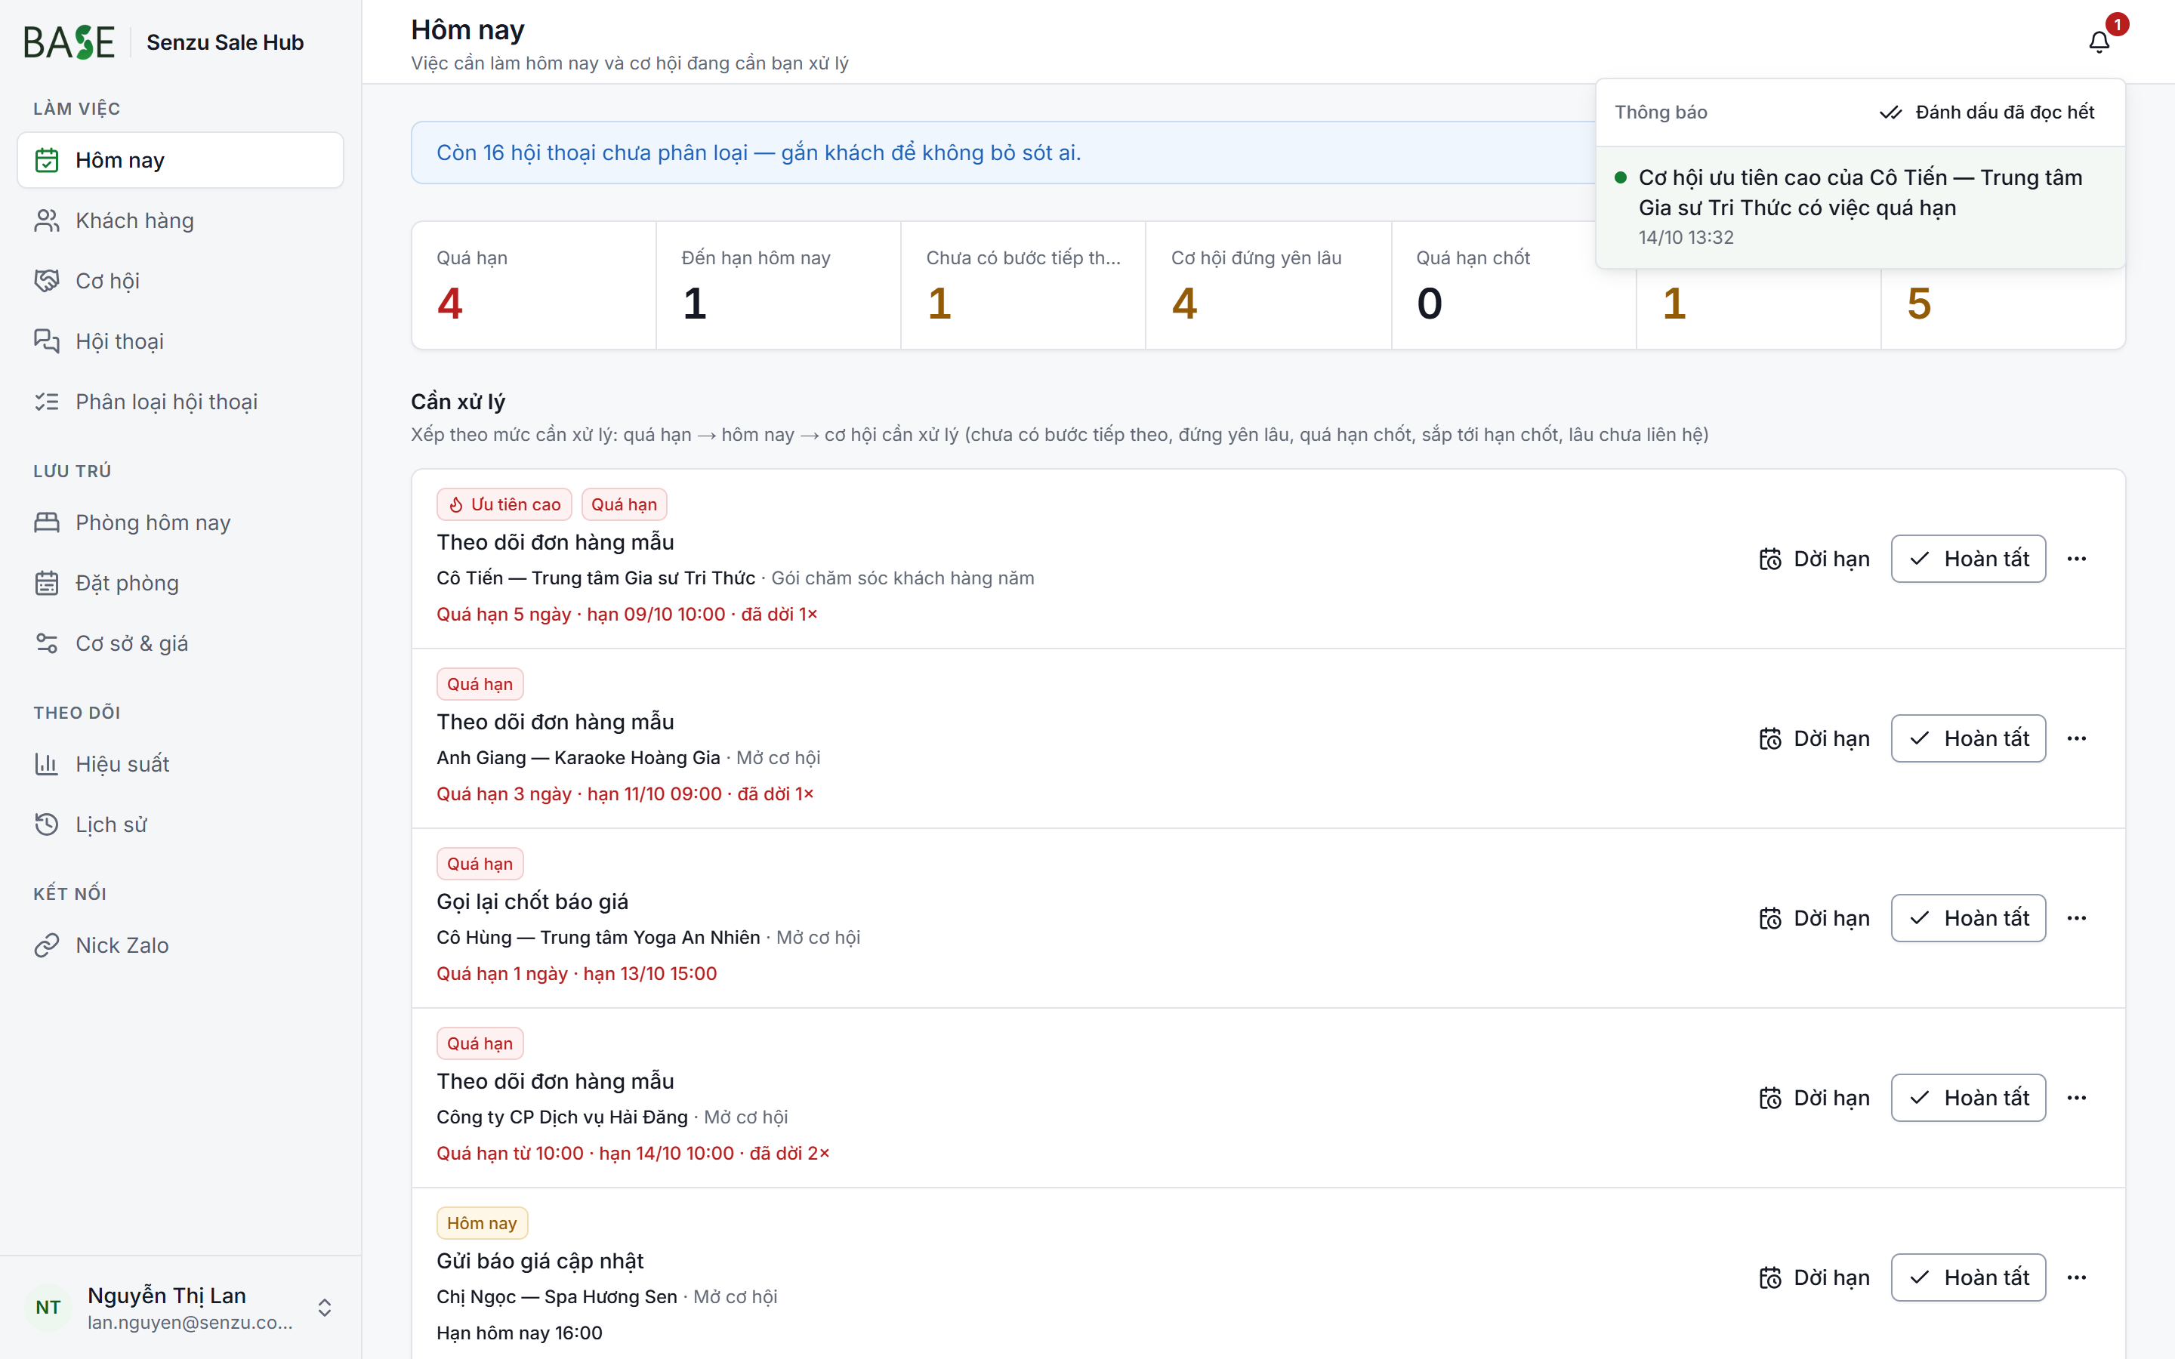Click the BASE logo
This screenshot has width=2175, height=1359.
click(69, 42)
